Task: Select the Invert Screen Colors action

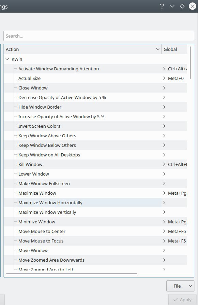Action: [40, 126]
